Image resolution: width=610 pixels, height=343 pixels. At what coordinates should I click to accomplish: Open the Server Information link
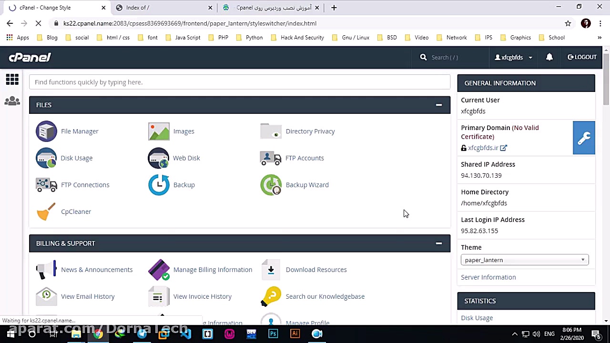(x=488, y=277)
